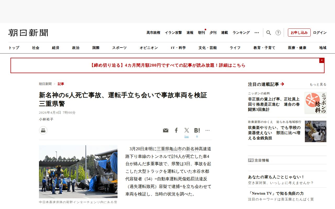
Task: Open the 吹奏楽やりたい article headline
Action: coord(274,133)
